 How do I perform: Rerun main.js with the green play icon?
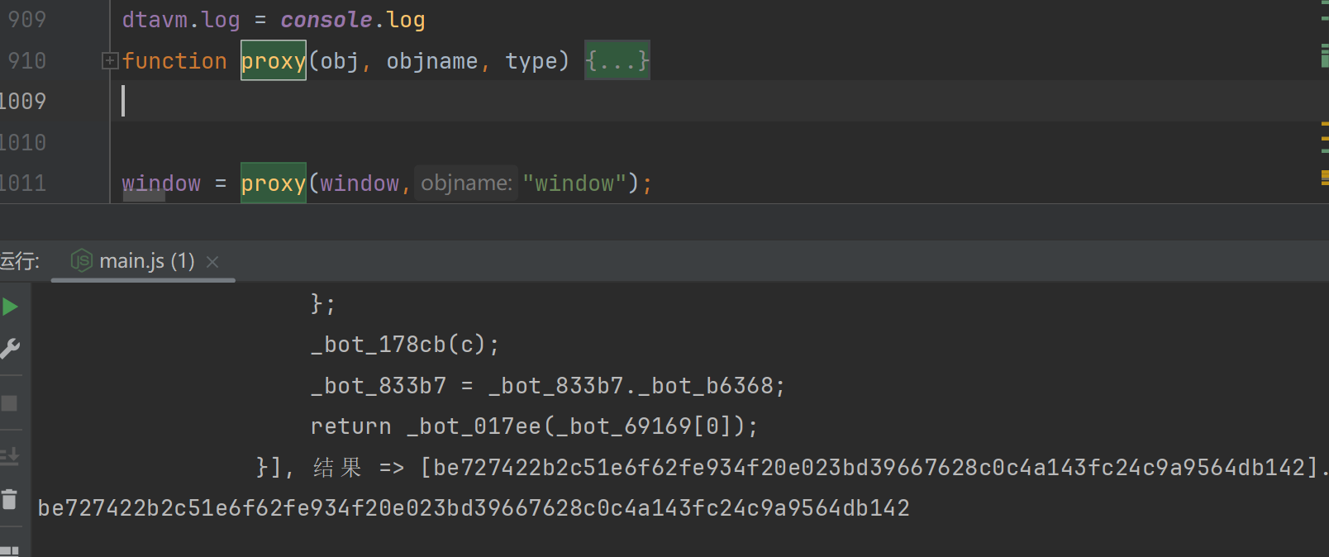click(x=10, y=307)
